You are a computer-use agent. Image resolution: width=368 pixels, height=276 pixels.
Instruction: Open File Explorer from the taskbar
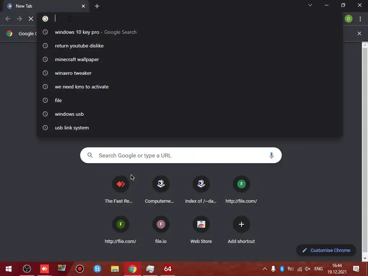tap(115, 269)
